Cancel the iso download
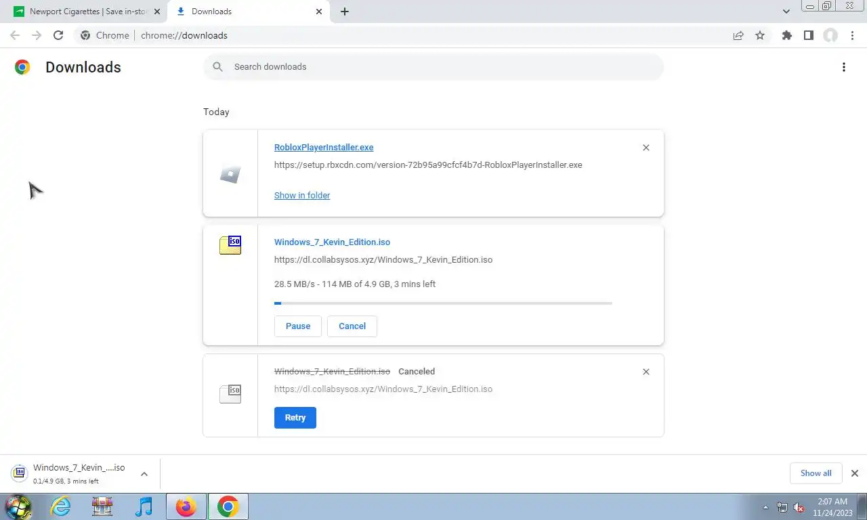 click(352, 326)
